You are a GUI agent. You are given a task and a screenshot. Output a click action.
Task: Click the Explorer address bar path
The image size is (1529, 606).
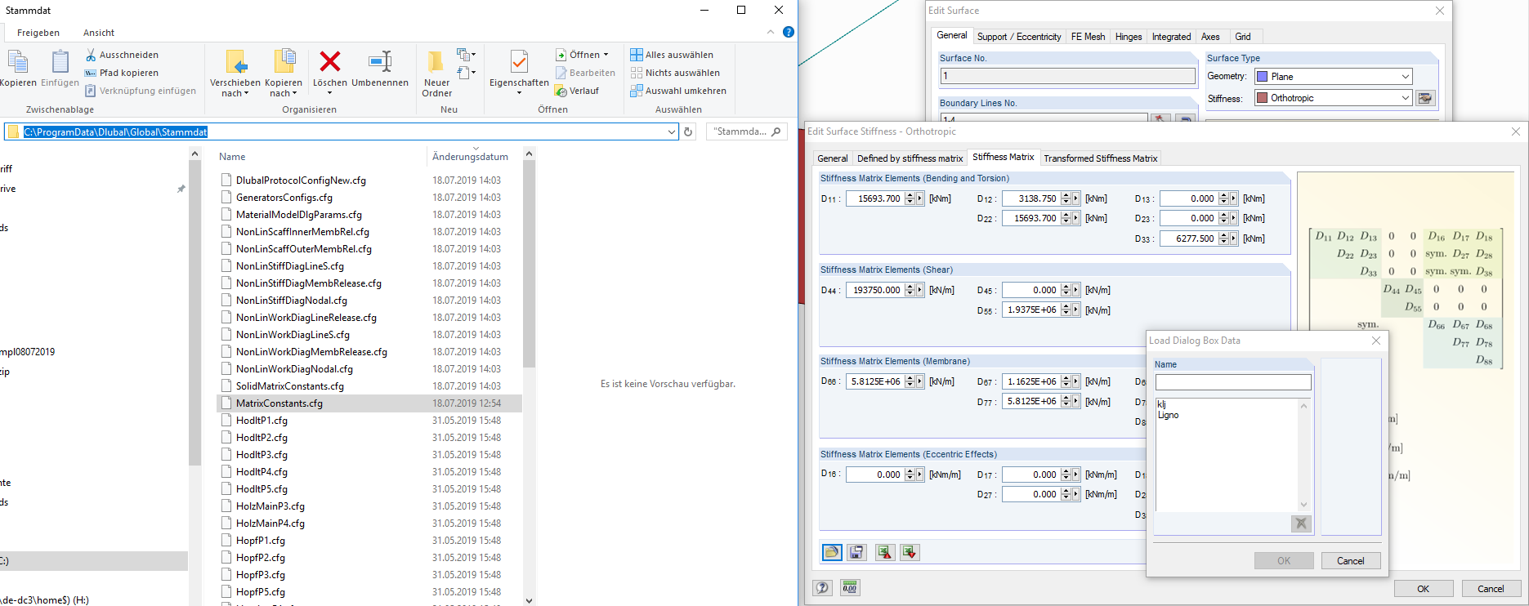(x=115, y=131)
